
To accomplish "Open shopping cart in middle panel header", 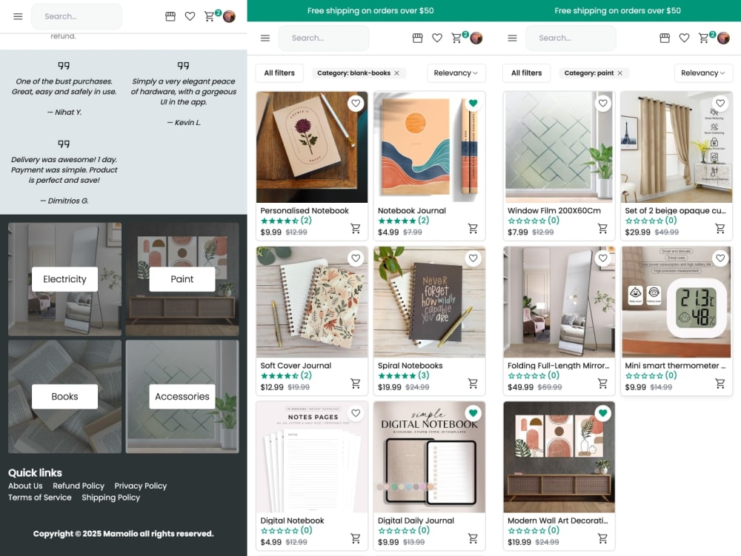I will [456, 38].
